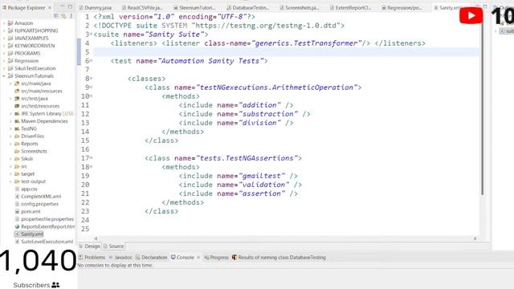Click the editor horizontal scroll left arrow

point(96,238)
